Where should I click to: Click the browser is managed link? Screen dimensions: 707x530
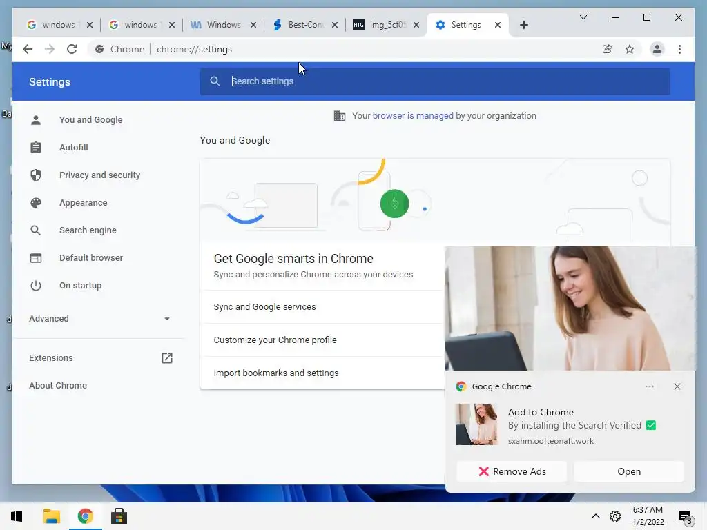tap(413, 116)
